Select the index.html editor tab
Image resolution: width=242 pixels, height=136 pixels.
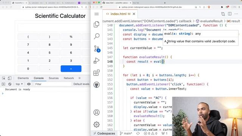tap(120, 14)
